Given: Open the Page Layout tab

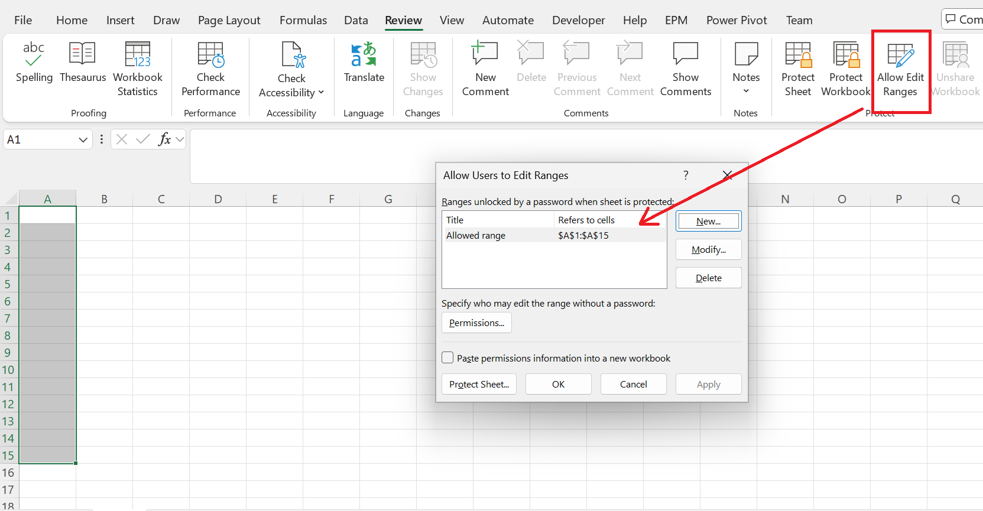Looking at the screenshot, I should 229,20.
